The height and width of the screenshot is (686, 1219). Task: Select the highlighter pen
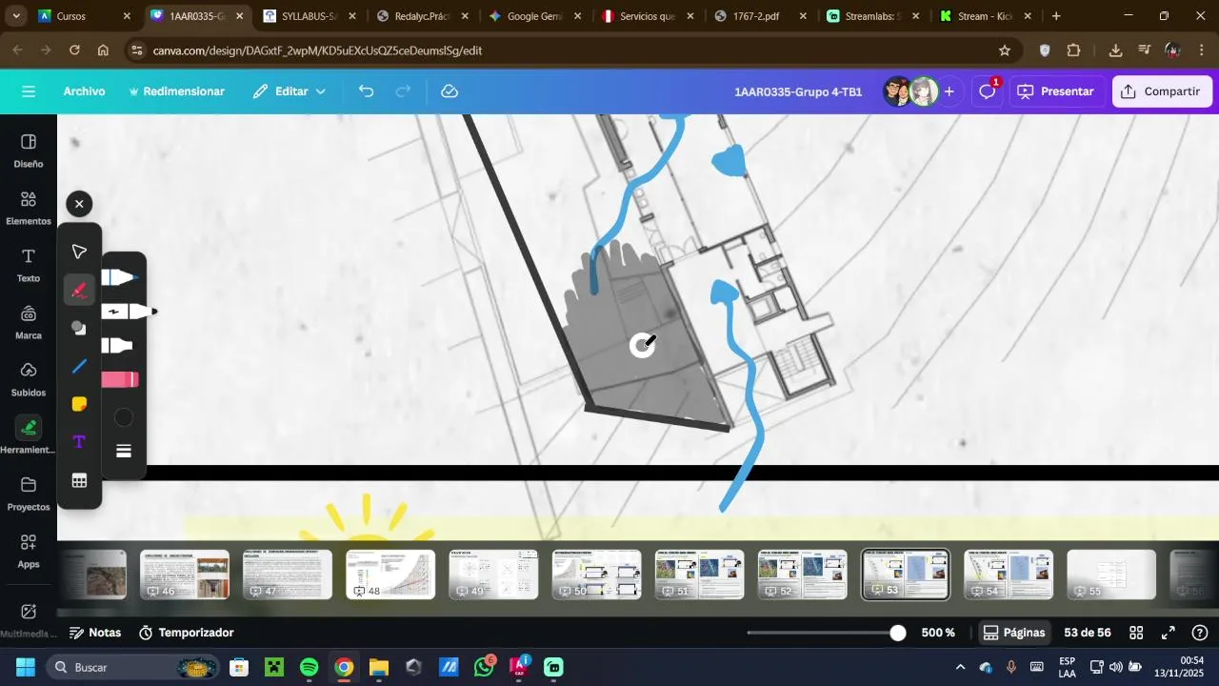(x=118, y=346)
